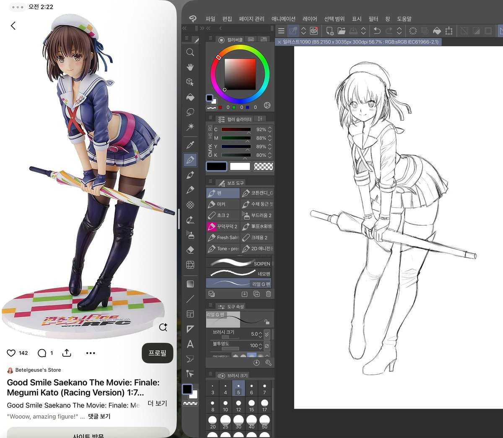Image resolution: width=503 pixels, height=438 pixels.
Task: Click the Black K value stepper
Action: (x=270, y=155)
